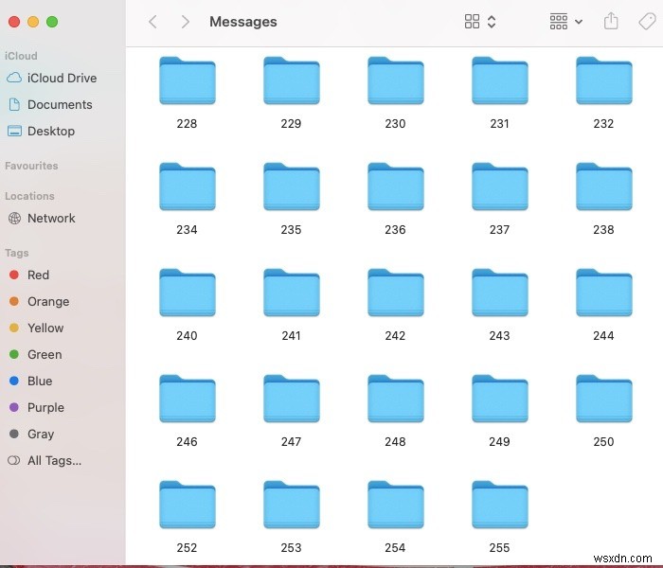
Task: Select folder 254
Action: tap(396, 505)
